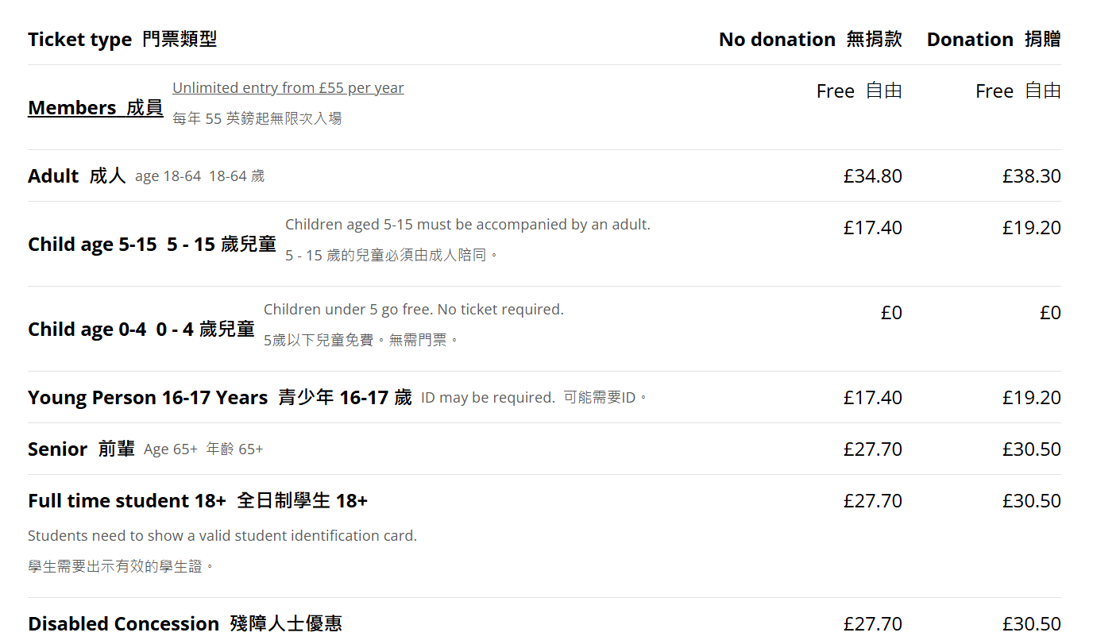Click the Senior 前輩 row label

82,449
